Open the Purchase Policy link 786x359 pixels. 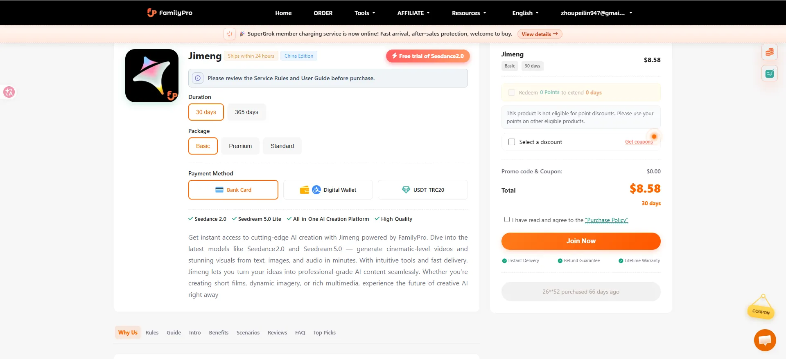[x=607, y=220]
